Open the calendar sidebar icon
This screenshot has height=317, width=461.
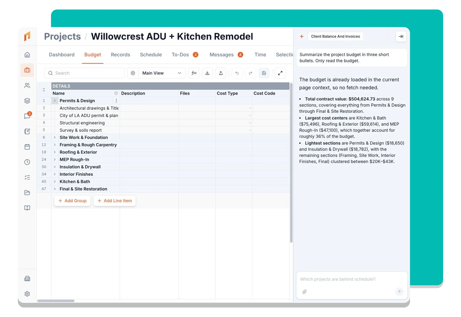click(27, 147)
